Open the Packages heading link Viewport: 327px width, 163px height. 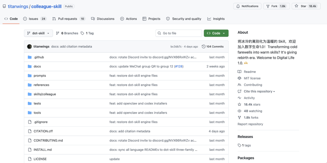[x=246, y=158]
